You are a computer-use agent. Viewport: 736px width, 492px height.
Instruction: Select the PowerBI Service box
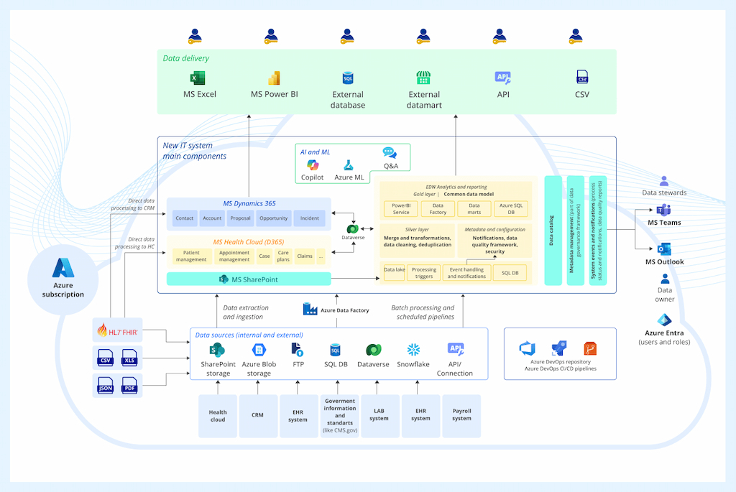click(401, 208)
